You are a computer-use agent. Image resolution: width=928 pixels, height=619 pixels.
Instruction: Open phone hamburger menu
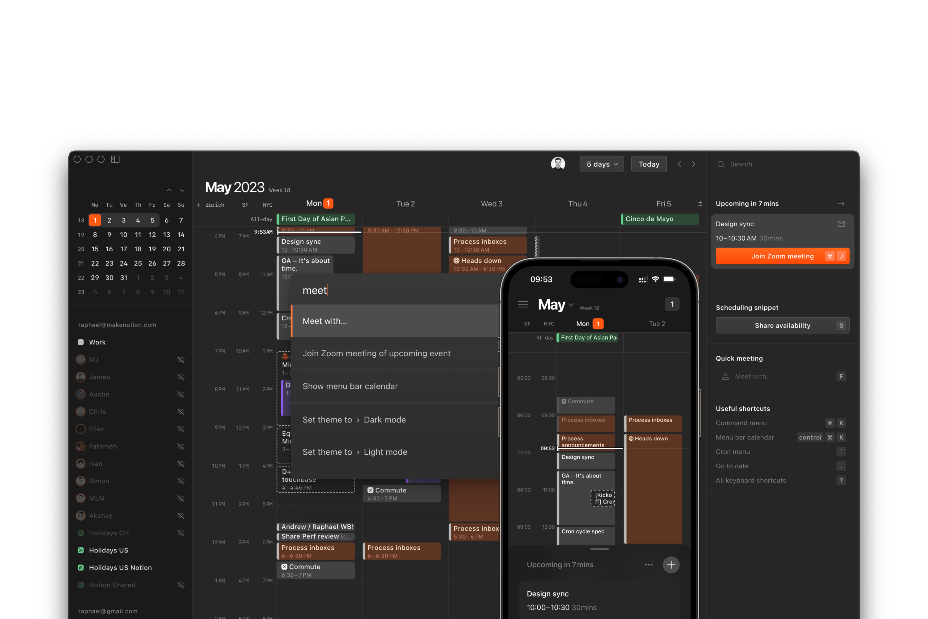[x=523, y=304]
